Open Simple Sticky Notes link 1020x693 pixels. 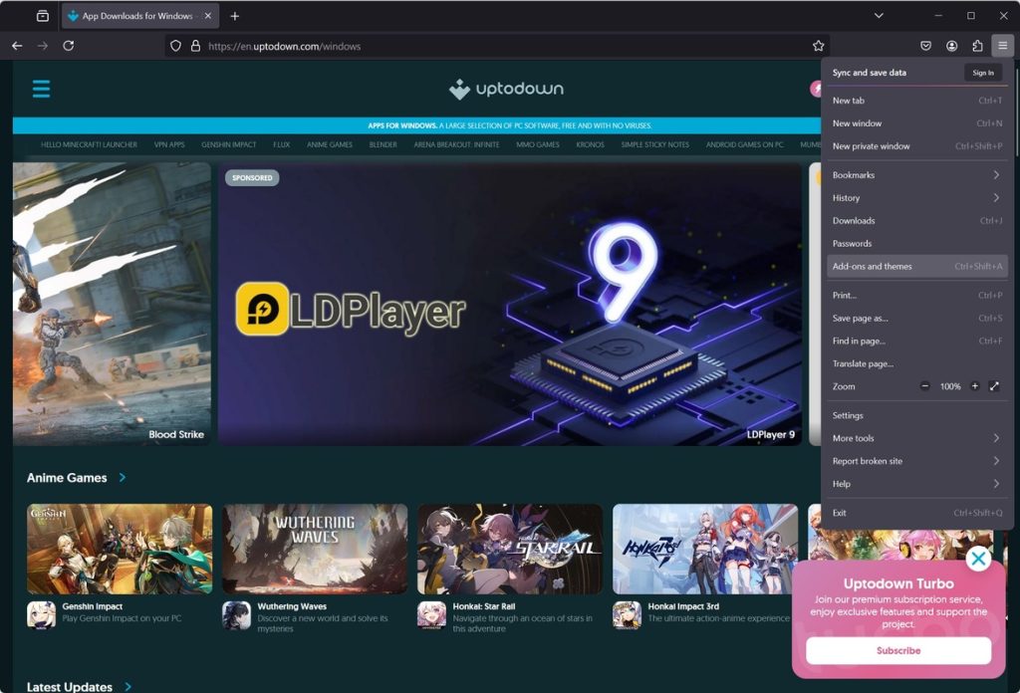(654, 144)
